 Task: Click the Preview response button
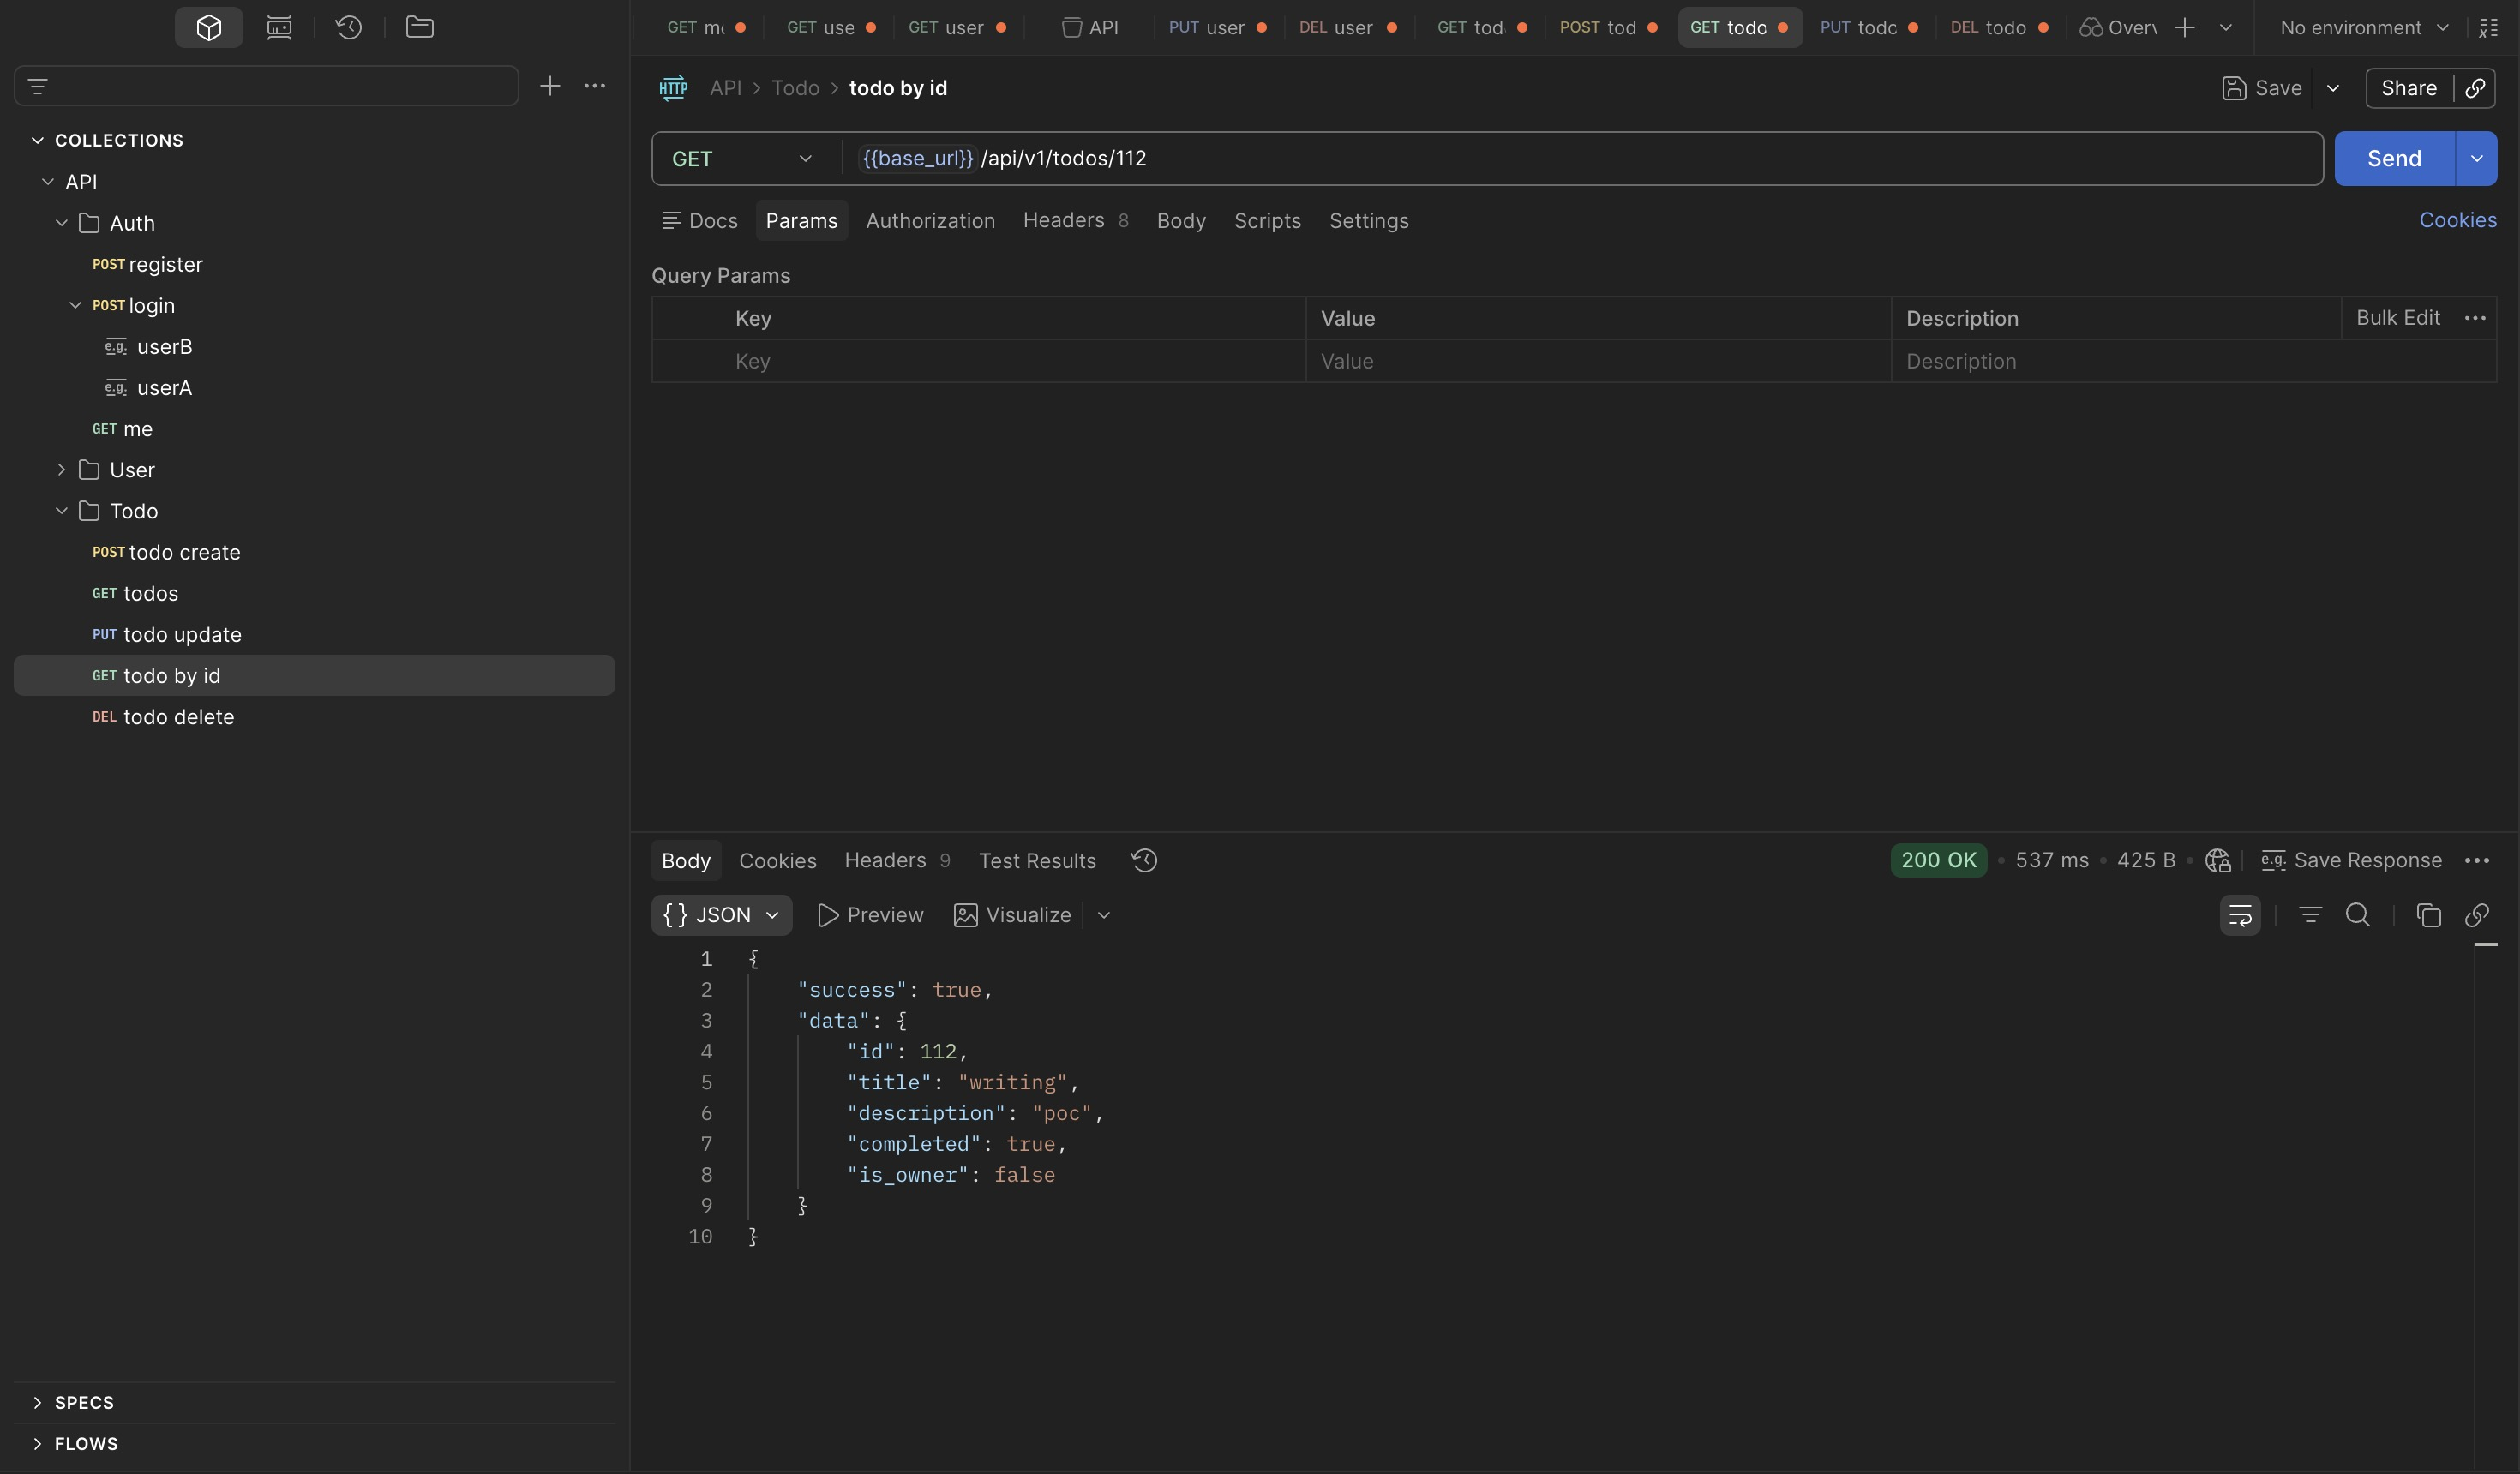(x=870, y=915)
